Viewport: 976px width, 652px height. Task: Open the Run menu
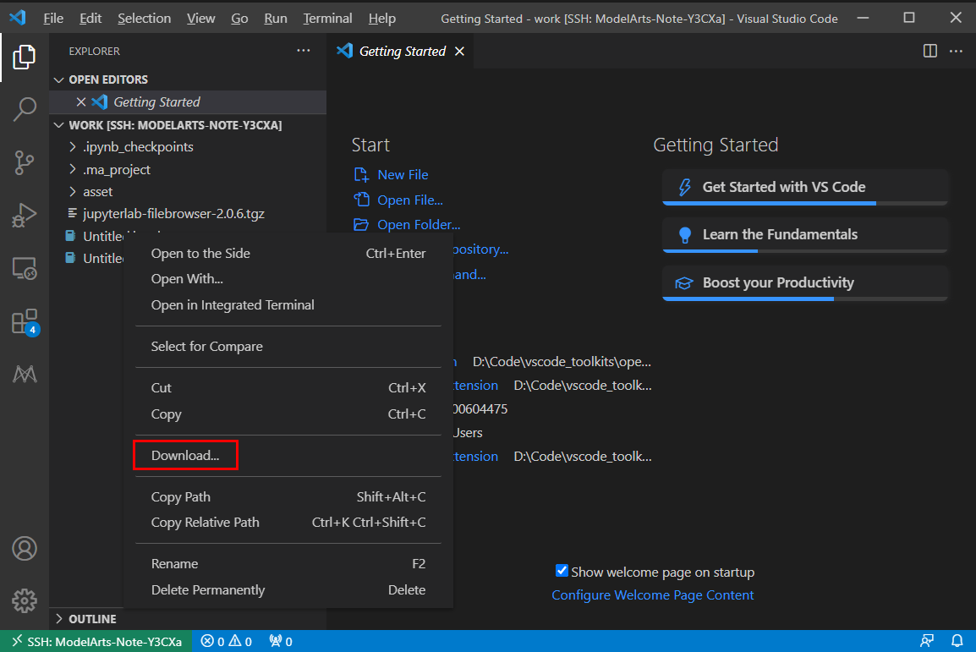275,18
